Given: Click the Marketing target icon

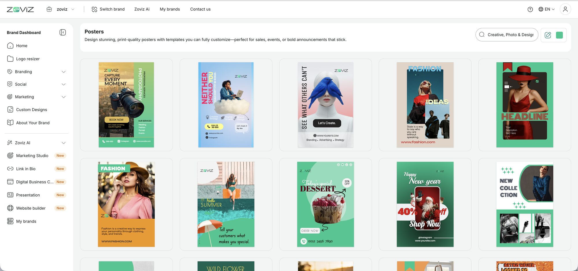Looking at the screenshot, I should click(10, 97).
